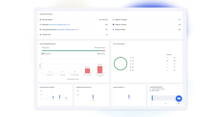Click the Non-canonical red bar
Viewport: 222px width, 117px height.
point(87,71)
